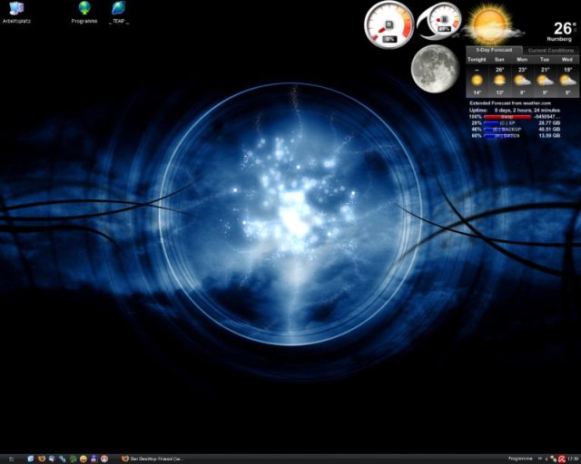This screenshot has height=464, width=581.
Task: Click the smaller RAM gauge widget
Action: tap(443, 22)
